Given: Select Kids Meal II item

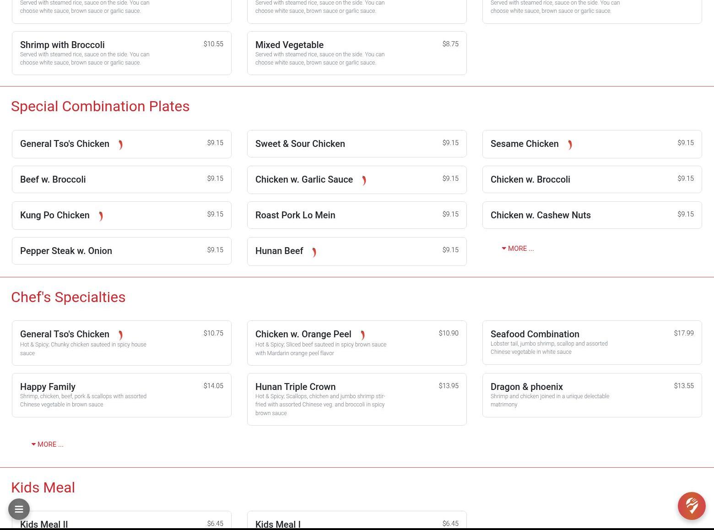Looking at the screenshot, I should (x=122, y=520).
